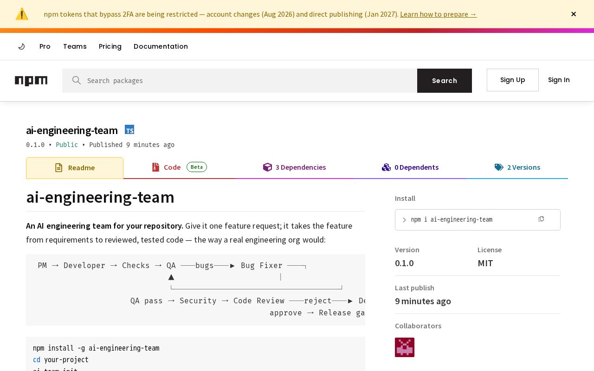The width and height of the screenshot is (594, 371).
Task: Click the 0.1.0 version value in sidebar
Action: tap(404, 263)
